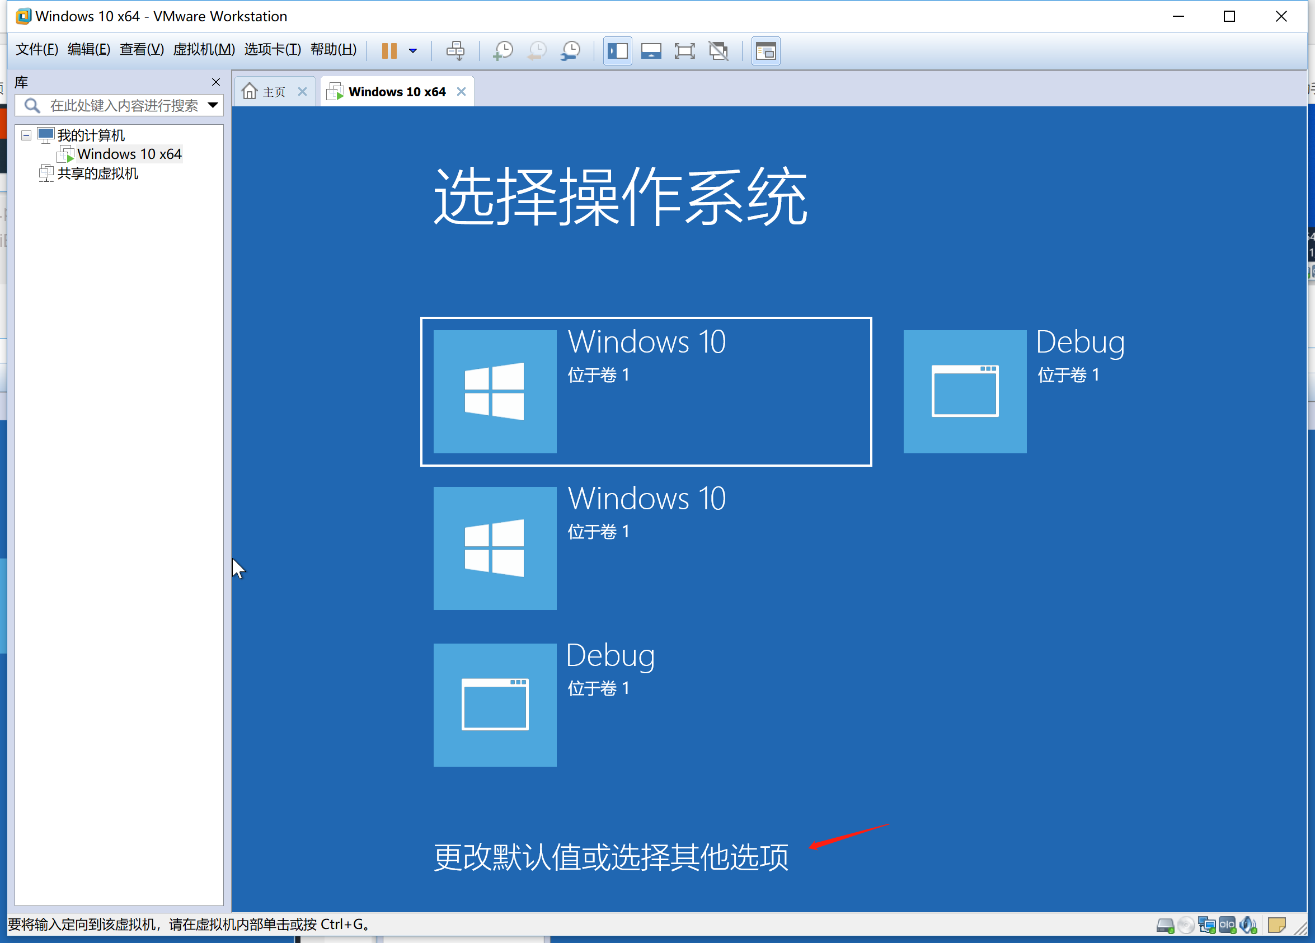Click the hard disk status icon
The height and width of the screenshot is (943, 1315).
tap(1166, 925)
